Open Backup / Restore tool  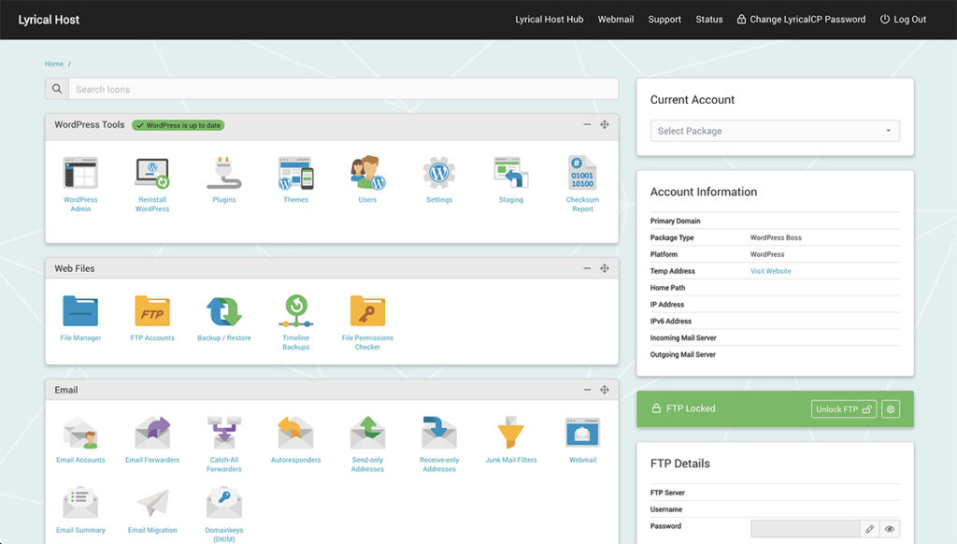click(x=224, y=310)
